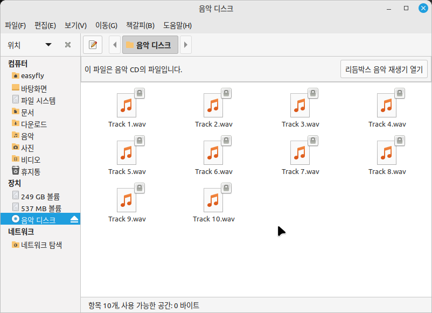Click the Track 1.wav filename label
Screen dimensions: 432x313
point(127,124)
